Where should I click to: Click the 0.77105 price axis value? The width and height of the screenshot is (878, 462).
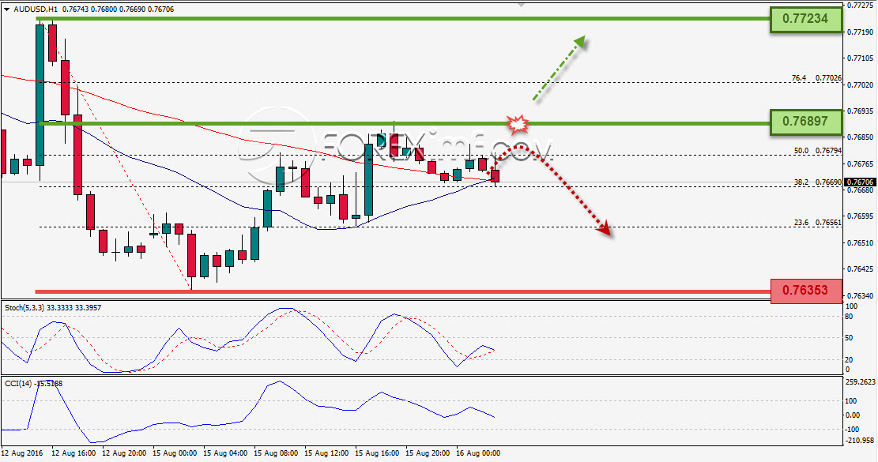point(861,58)
